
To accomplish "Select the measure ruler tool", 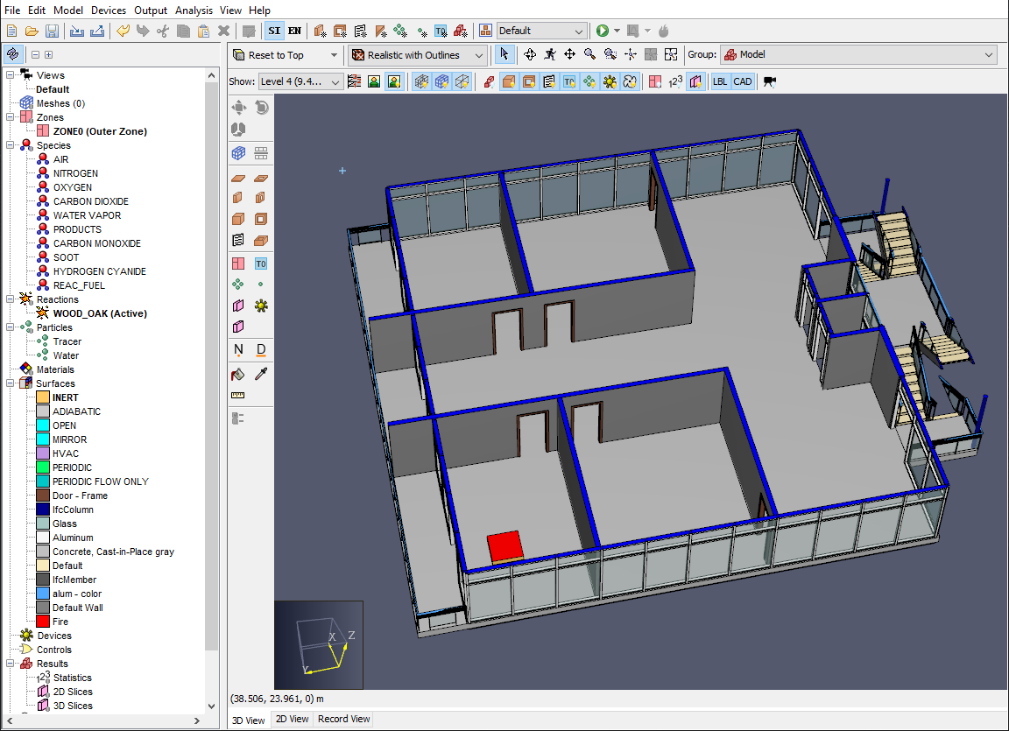I will tap(238, 396).
